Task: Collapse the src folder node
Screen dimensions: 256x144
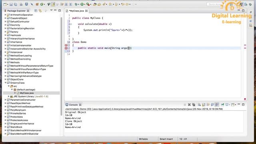Action: click(x=9, y=86)
